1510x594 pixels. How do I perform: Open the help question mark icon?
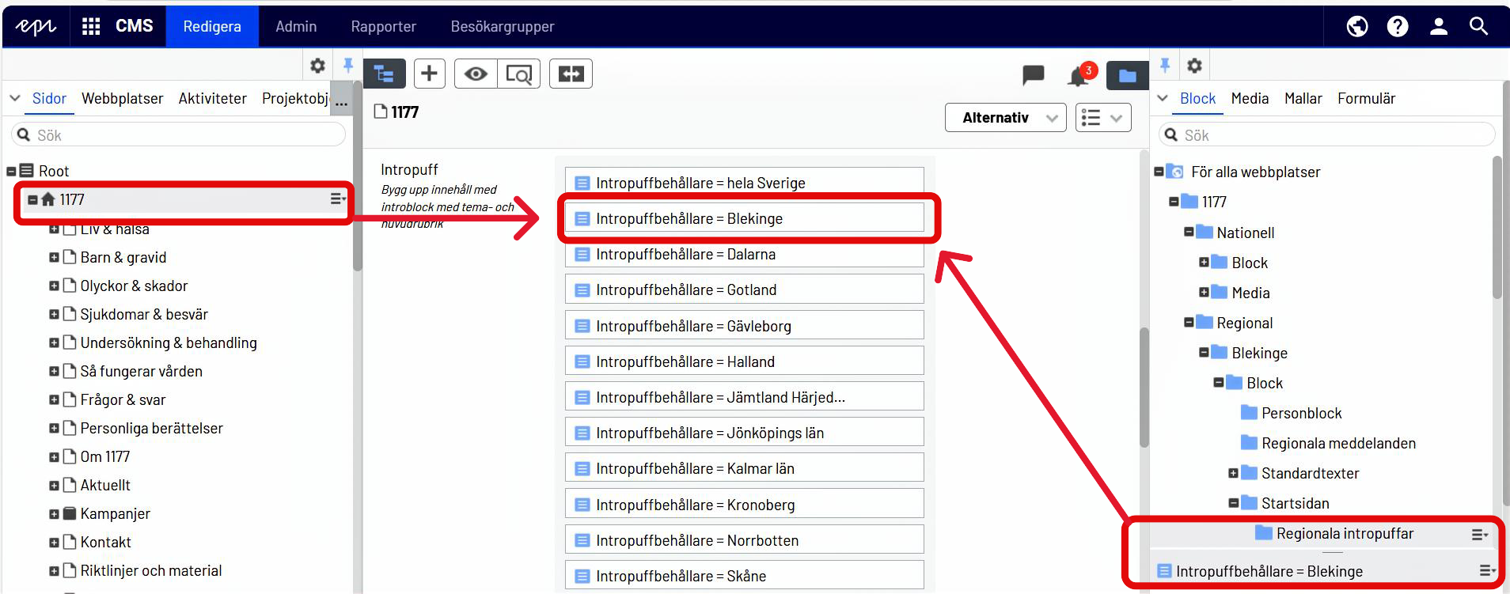(1398, 26)
